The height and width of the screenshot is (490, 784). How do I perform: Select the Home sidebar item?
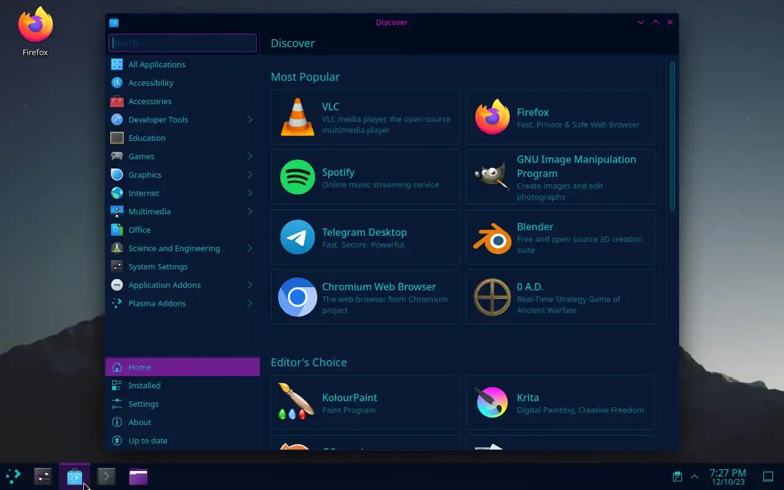183,367
